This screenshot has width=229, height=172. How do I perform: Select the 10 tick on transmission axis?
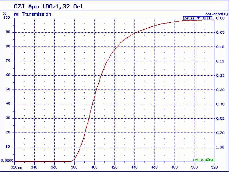coord(8,147)
